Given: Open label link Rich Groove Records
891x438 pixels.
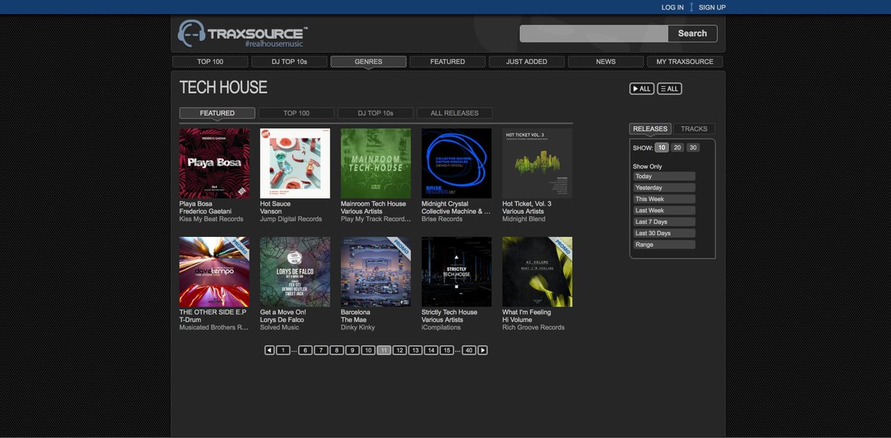Looking at the screenshot, I should [x=533, y=327].
